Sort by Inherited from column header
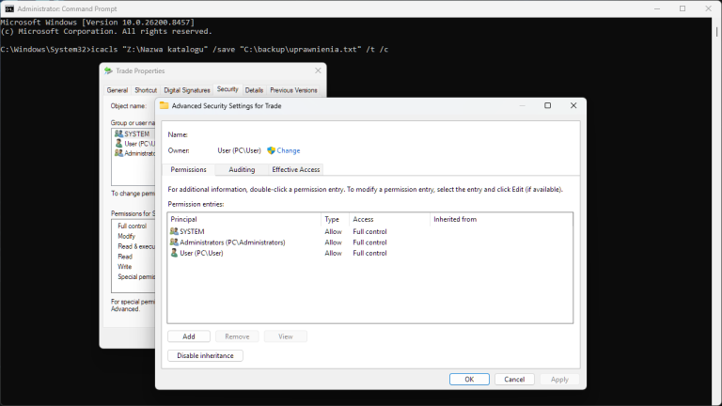 [501, 220]
